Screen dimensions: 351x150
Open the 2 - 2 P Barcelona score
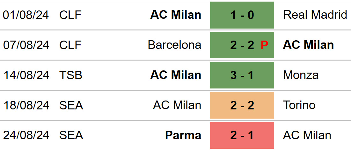pos(242,45)
